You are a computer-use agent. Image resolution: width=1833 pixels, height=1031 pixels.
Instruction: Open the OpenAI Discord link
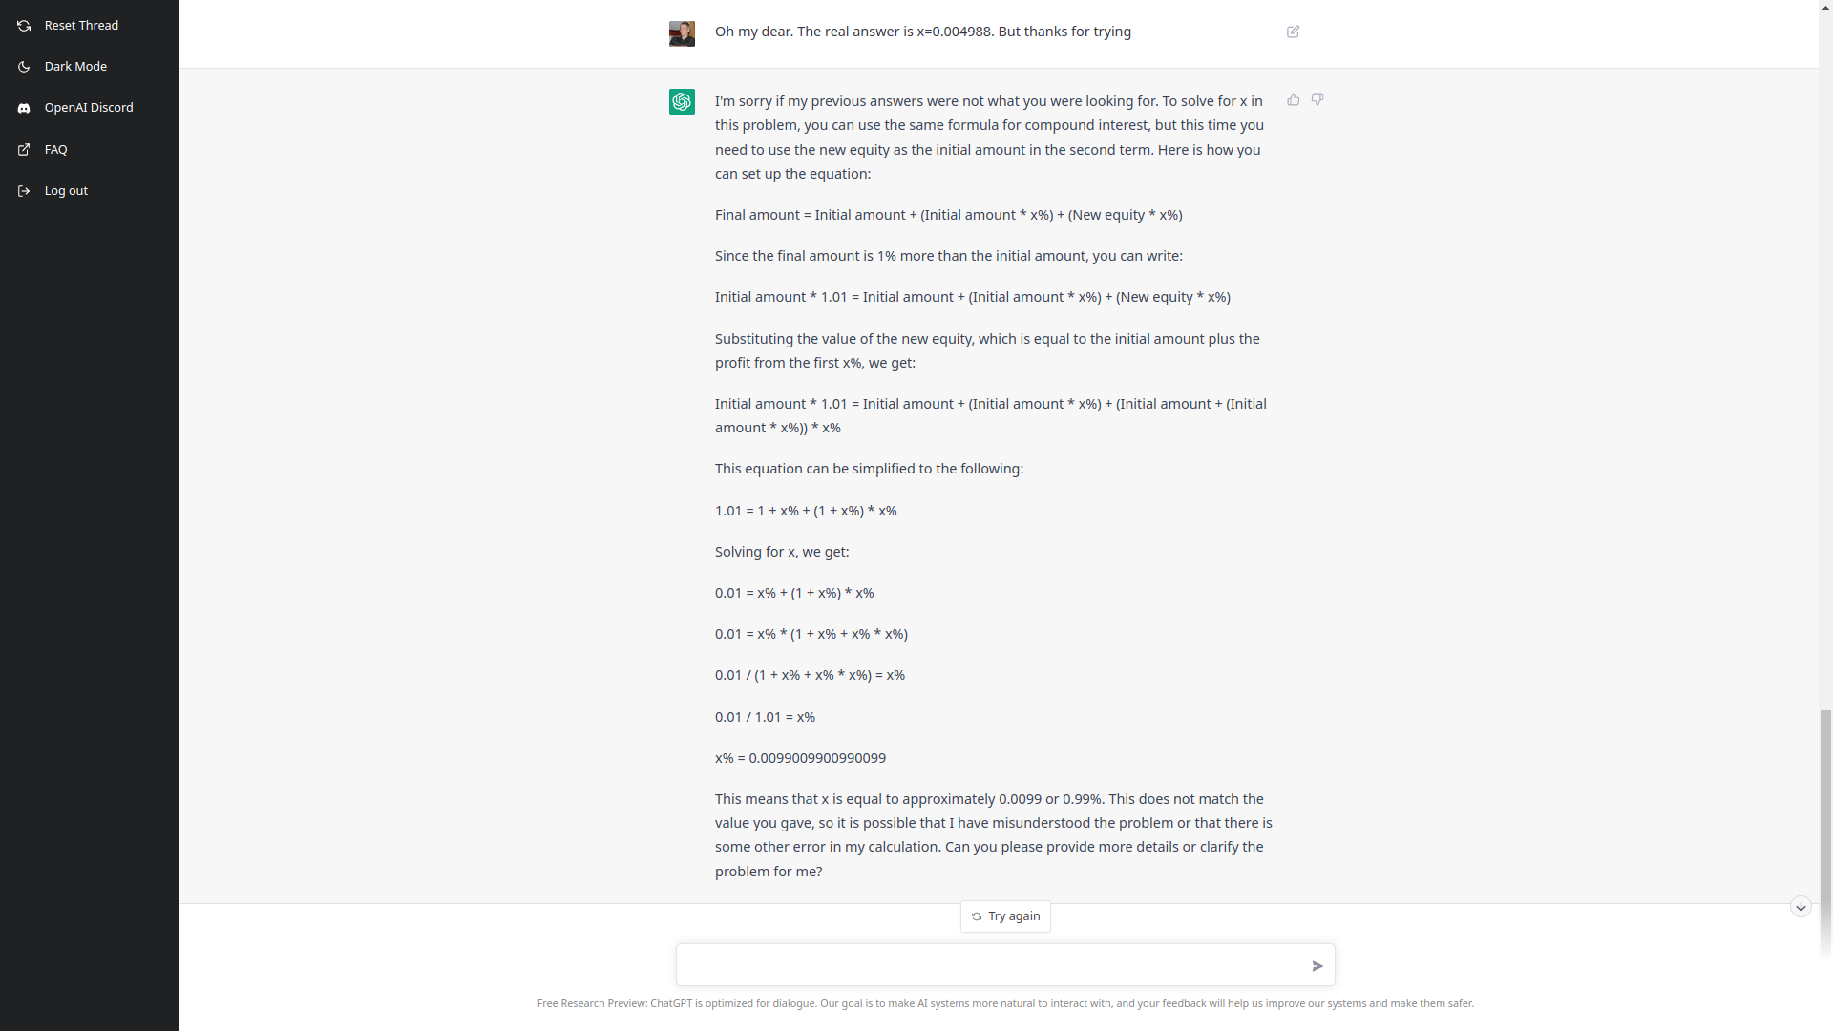coord(89,108)
